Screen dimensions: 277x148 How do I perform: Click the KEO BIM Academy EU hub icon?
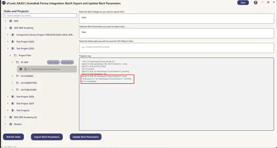(x=11, y=117)
